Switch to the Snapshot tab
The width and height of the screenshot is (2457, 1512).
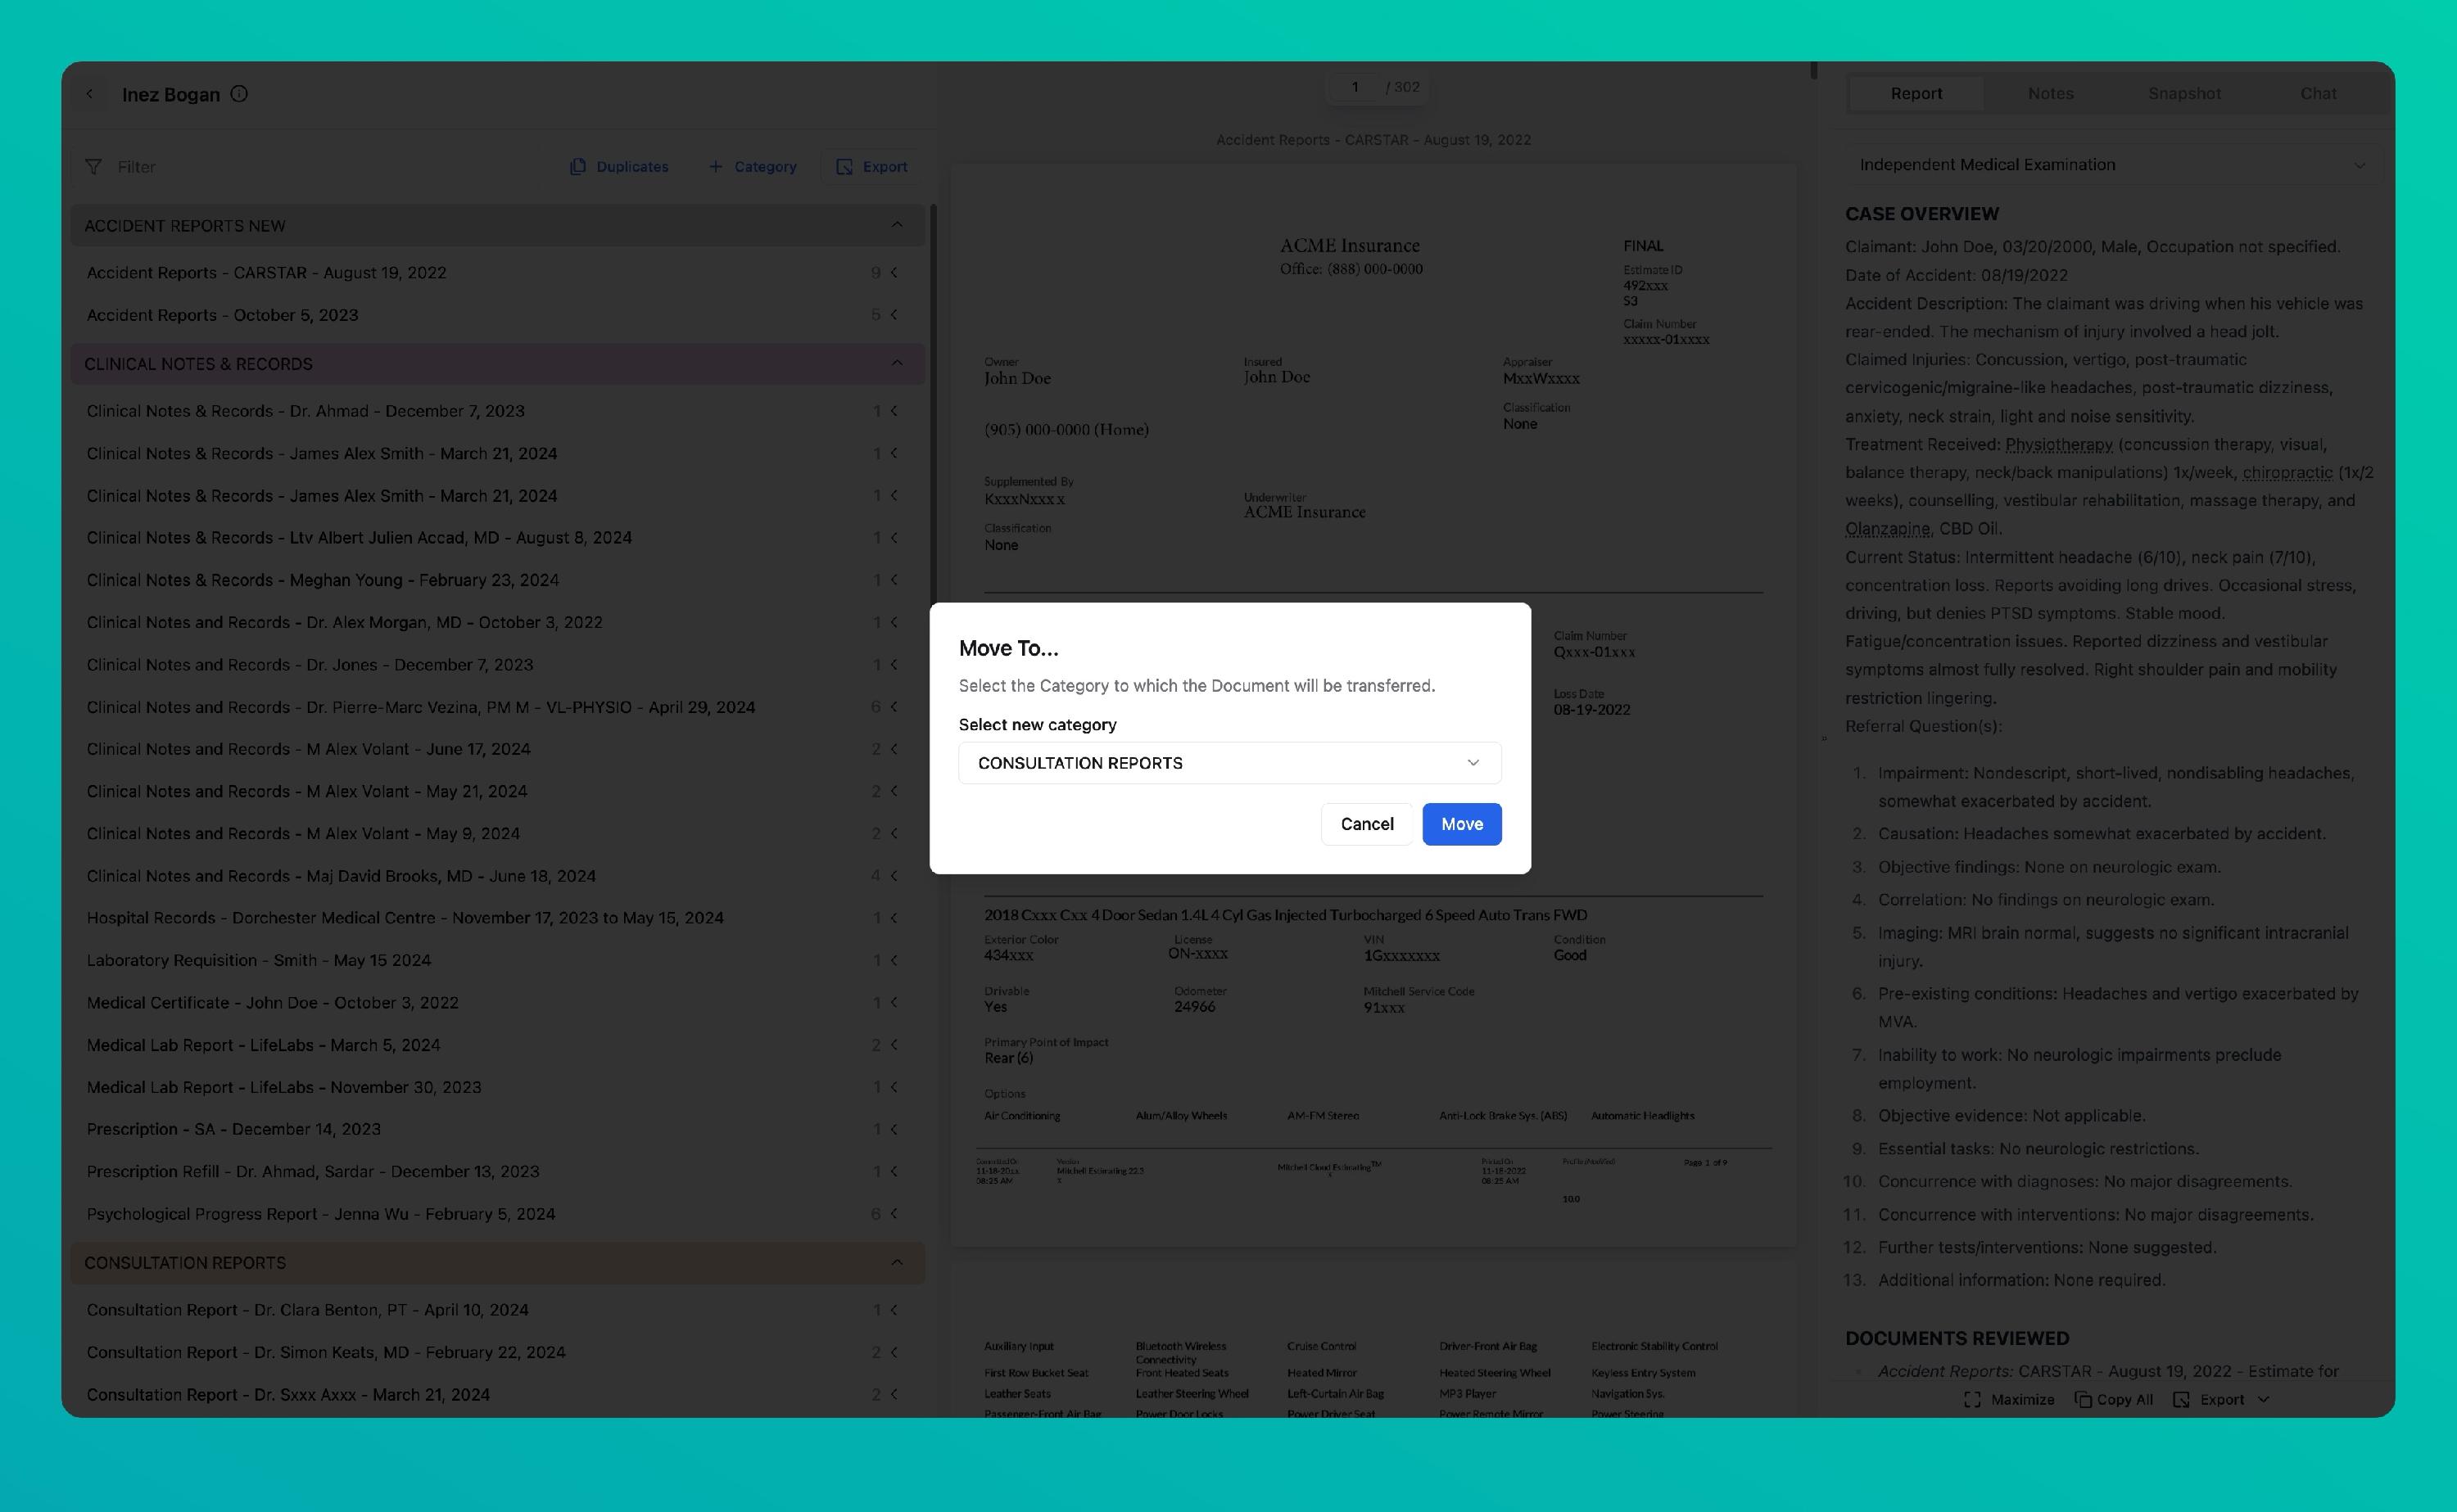click(2184, 93)
